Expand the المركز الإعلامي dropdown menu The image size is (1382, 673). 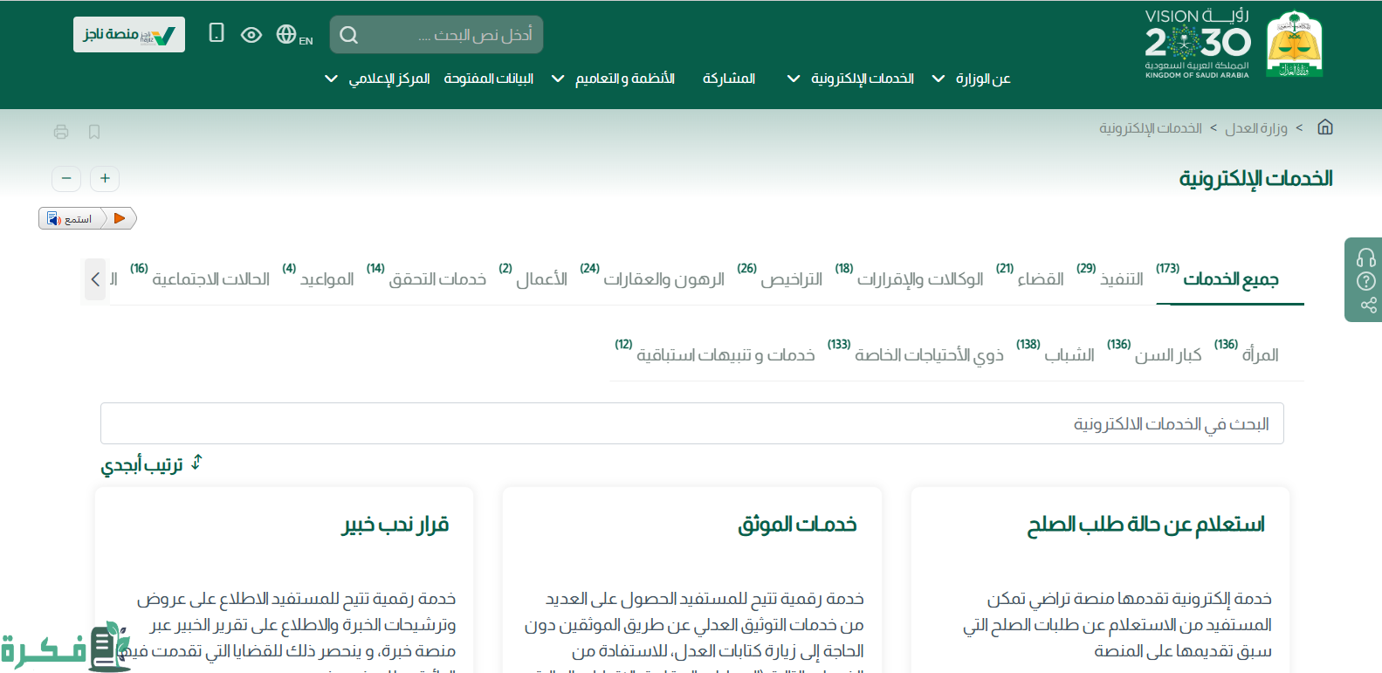380,79
